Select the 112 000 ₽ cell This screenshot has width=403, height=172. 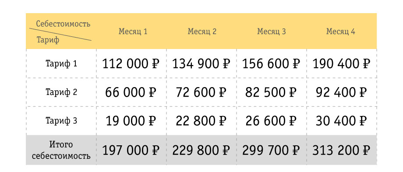tap(131, 63)
